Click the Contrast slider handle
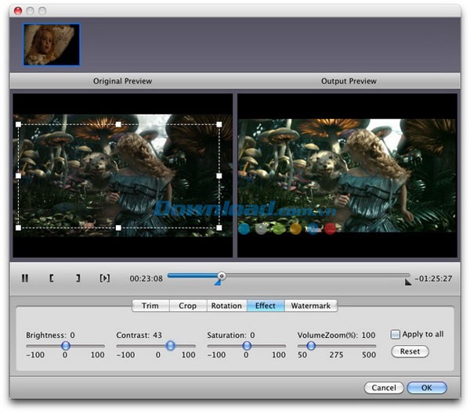The width and height of the screenshot is (470, 413). tap(171, 346)
